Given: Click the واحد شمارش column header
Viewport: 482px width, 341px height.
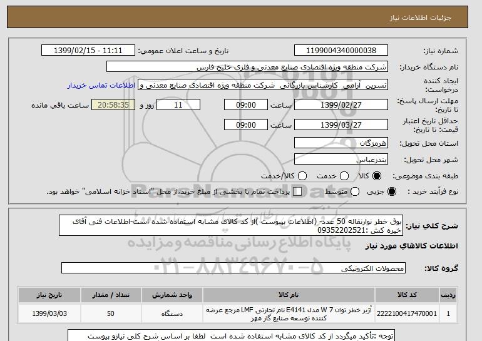Looking at the screenshot, I should coord(172,295).
